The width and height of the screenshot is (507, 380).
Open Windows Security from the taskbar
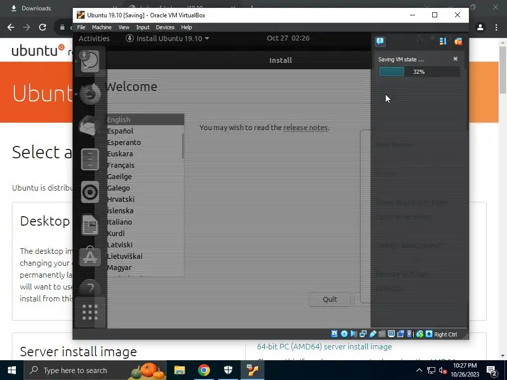coord(228,370)
